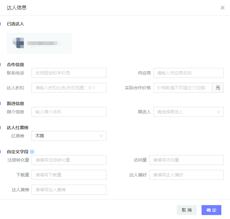The image size is (230, 219).
Task: Focus the 联系电话 phone input field
Action: coord(69,73)
